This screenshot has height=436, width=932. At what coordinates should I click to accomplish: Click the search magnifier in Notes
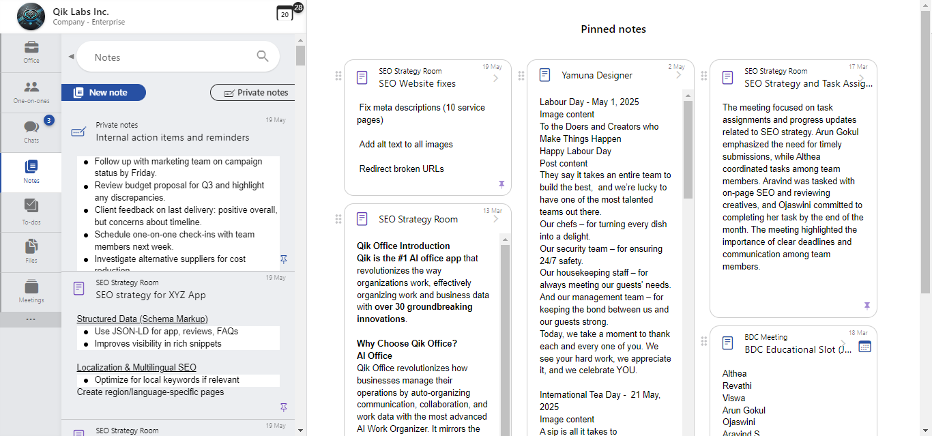point(263,57)
